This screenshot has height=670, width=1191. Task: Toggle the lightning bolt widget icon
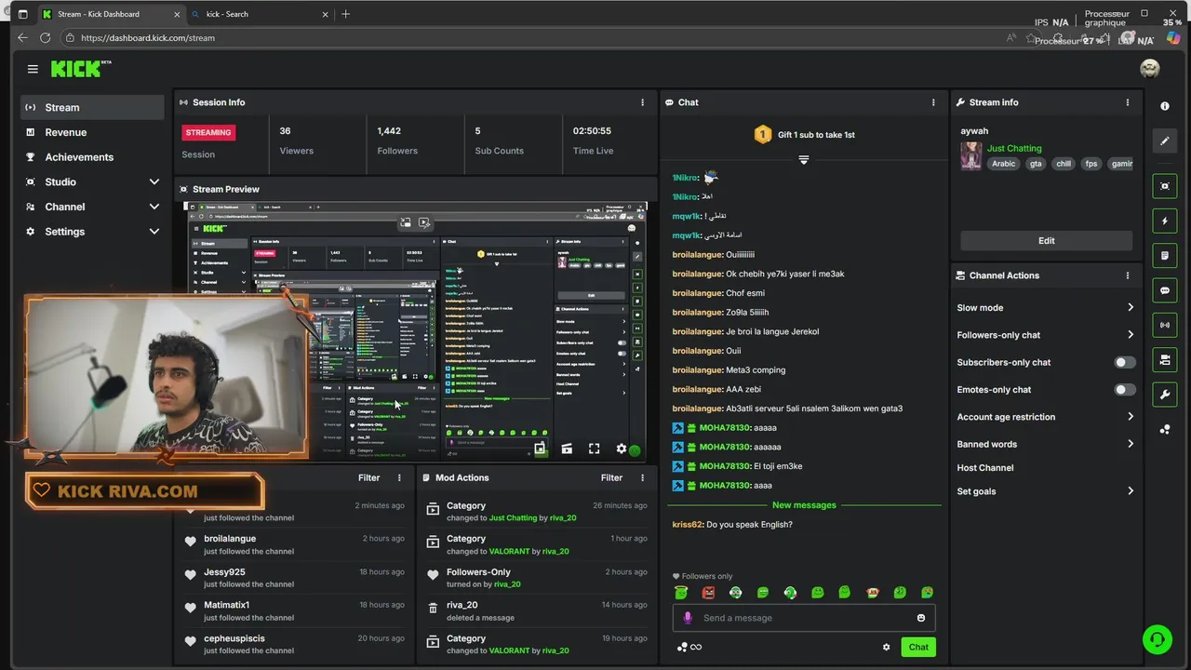click(1165, 221)
